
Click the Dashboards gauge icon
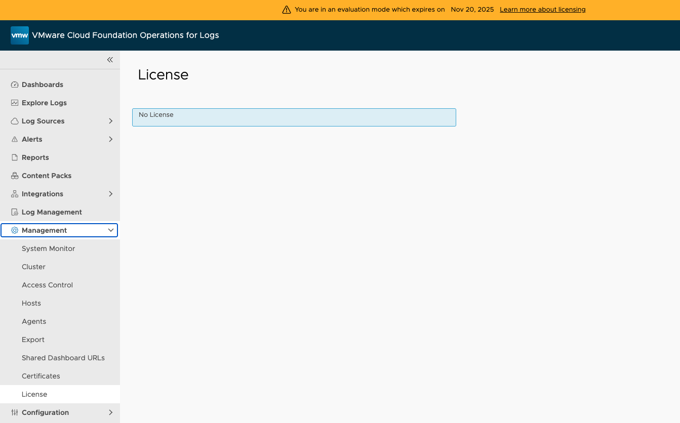coord(15,84)
